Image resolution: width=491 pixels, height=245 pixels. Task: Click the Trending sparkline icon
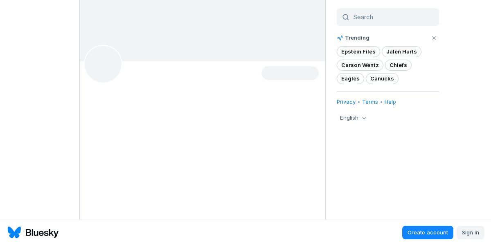340,38
